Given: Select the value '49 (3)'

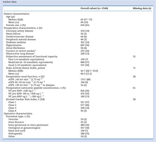Looking at the screenshot, I should 84,39.
